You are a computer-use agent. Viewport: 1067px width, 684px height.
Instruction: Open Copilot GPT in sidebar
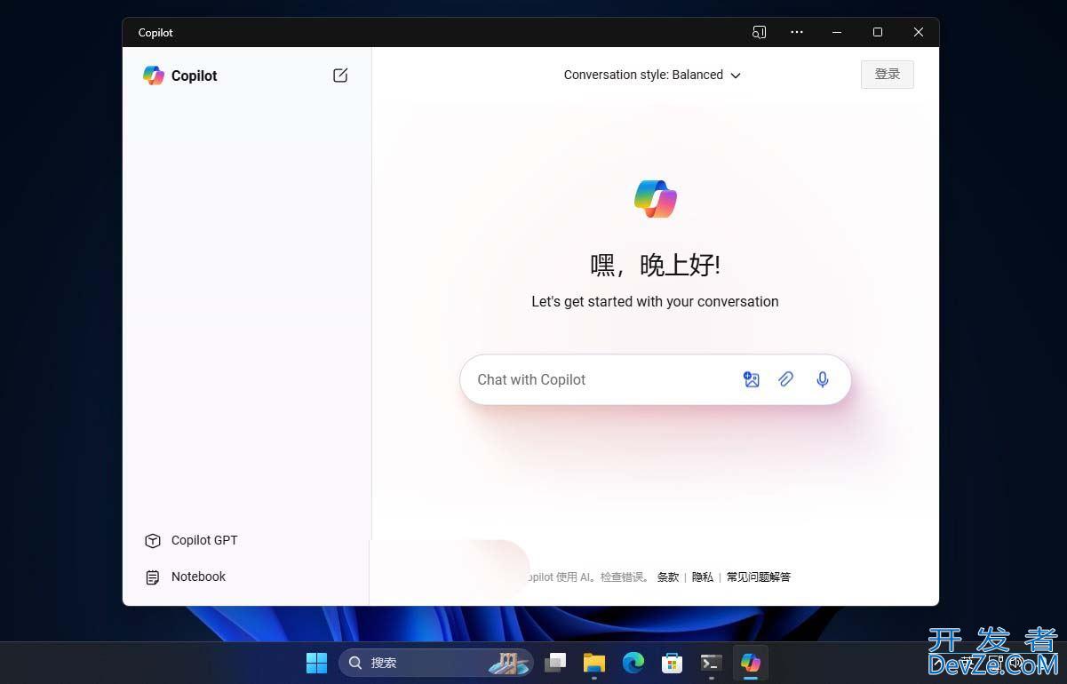[192, 540]
